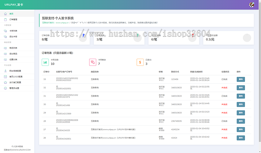Click the green 卡密总数 chart icon

tap(45, 62)
